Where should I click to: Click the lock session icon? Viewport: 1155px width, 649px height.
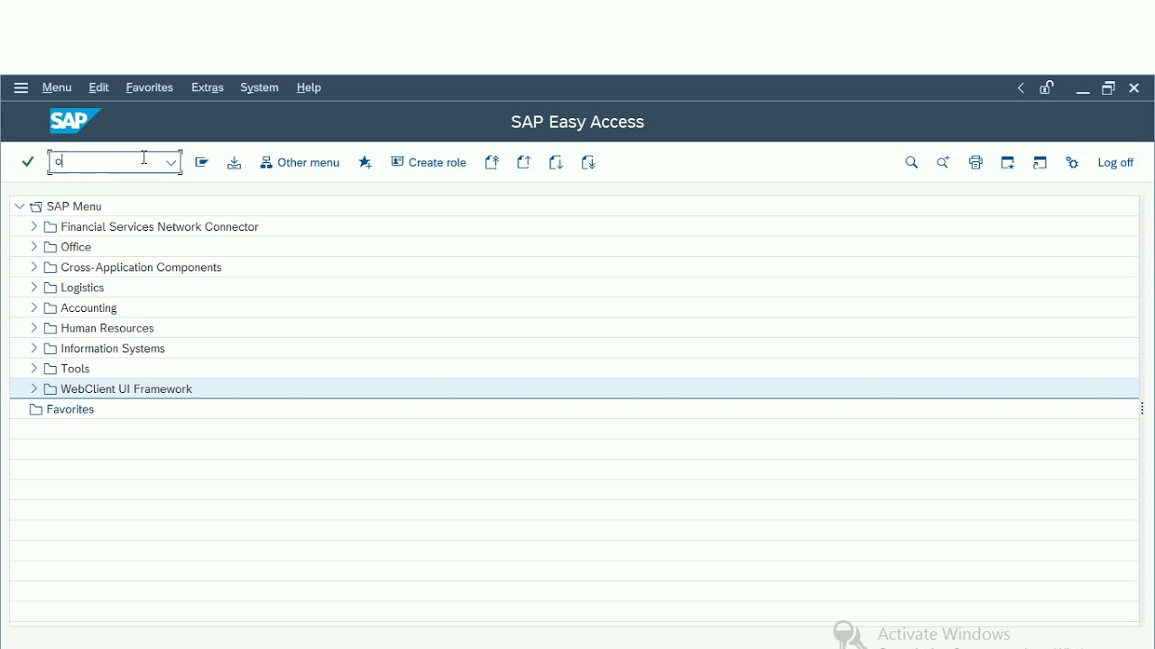1047,87
